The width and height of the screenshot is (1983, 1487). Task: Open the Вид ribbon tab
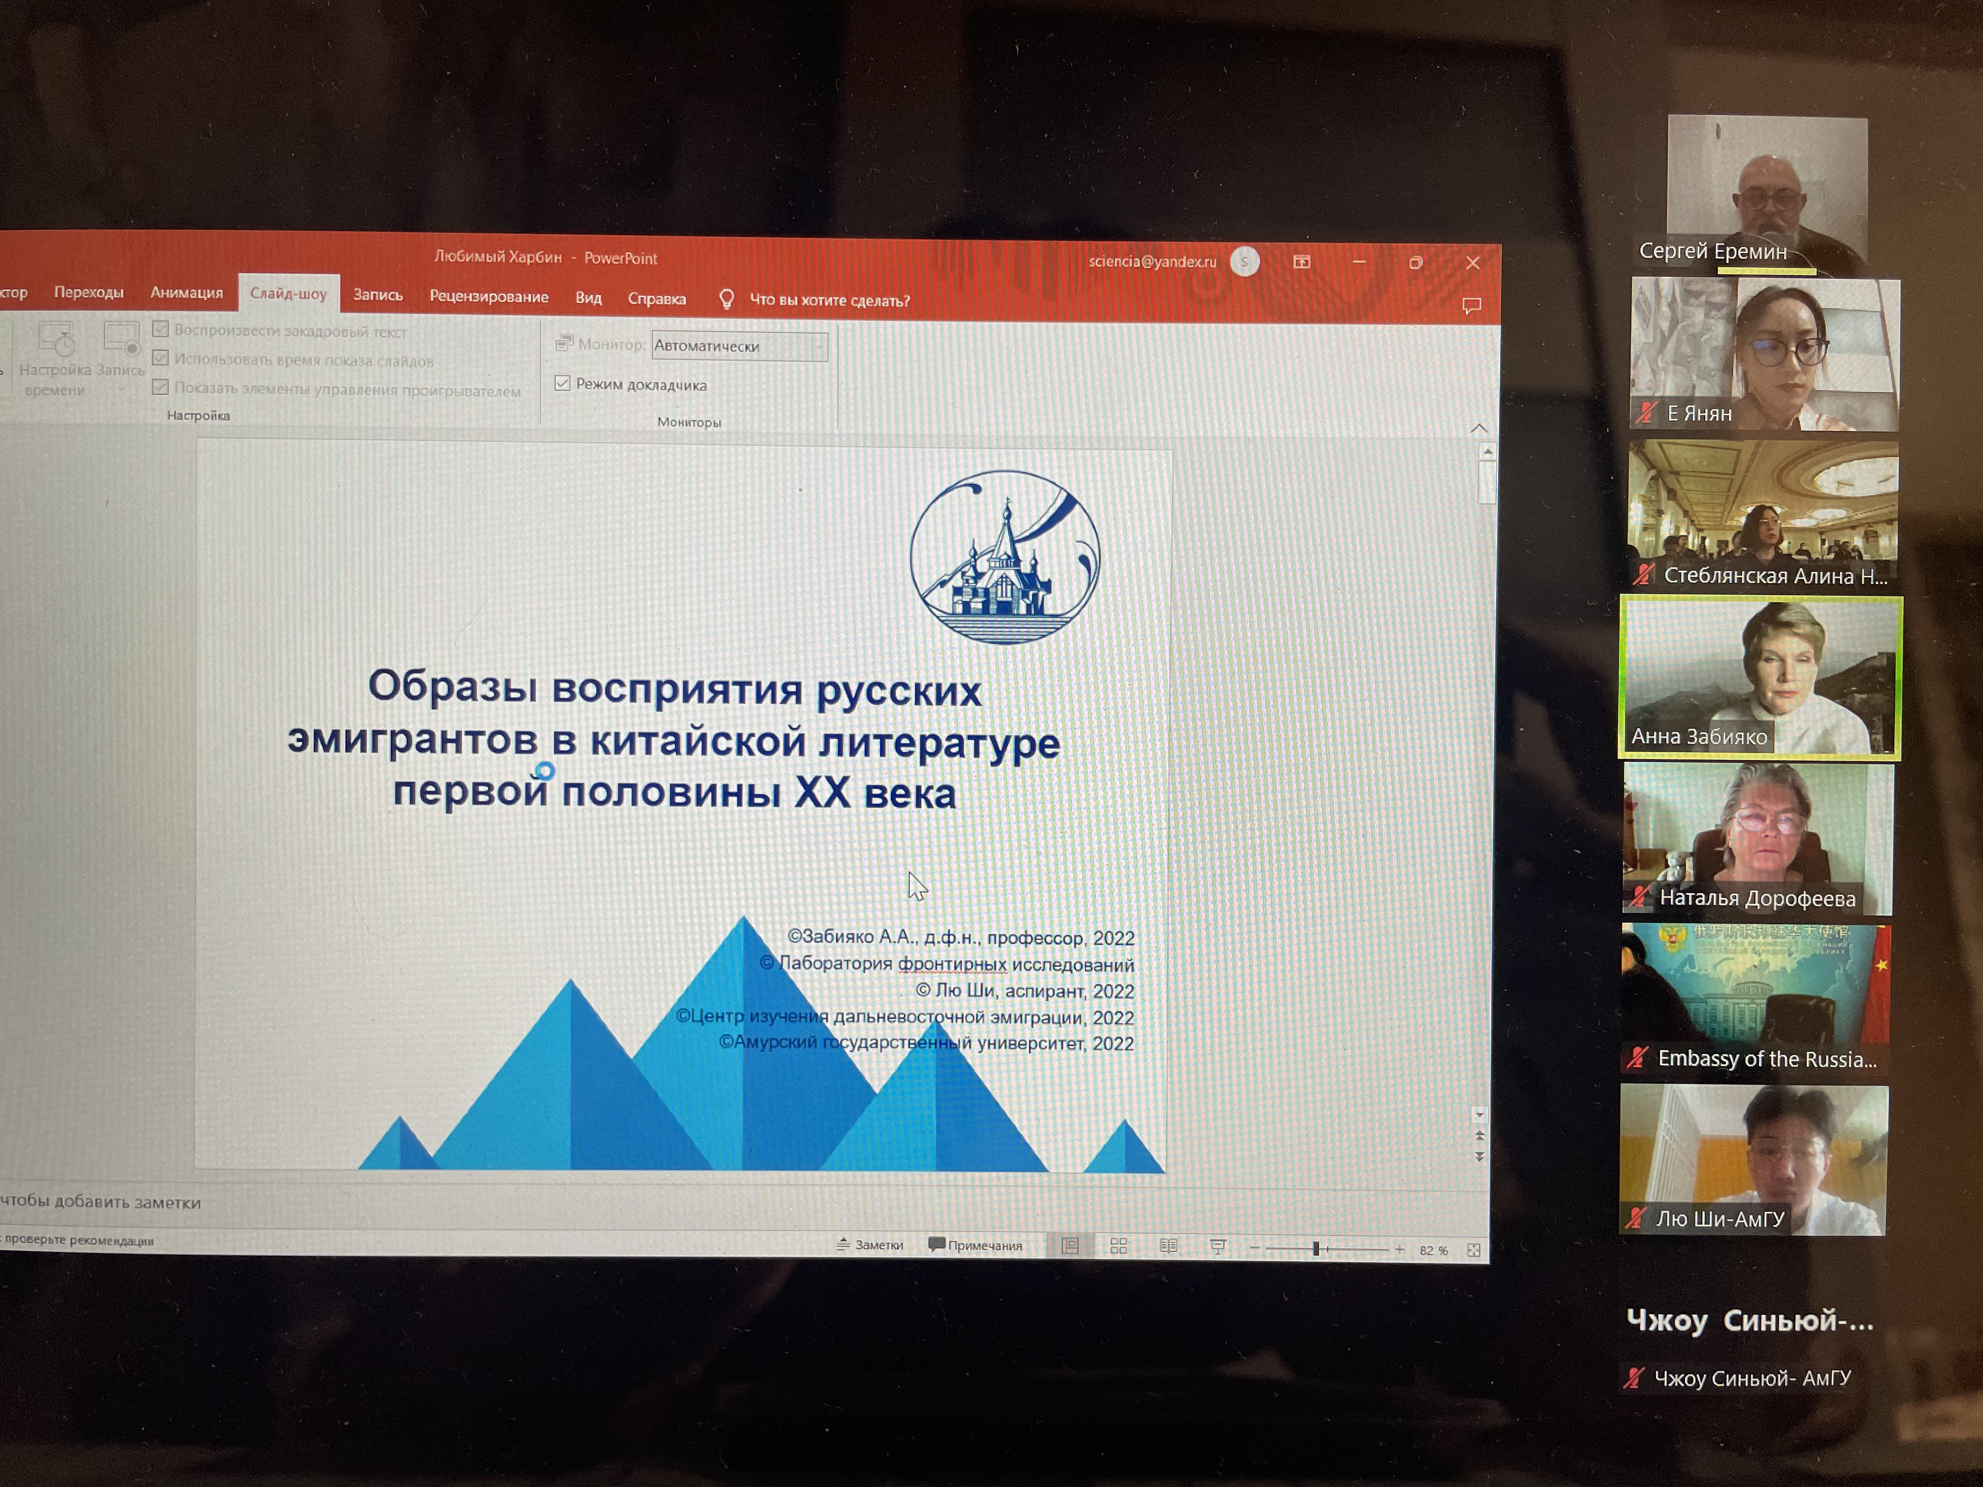tap(588, 297)
